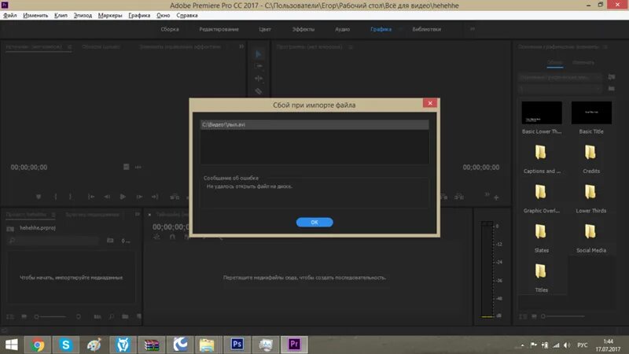Expand the workspace overflow chevron
This screenshot has height=354, width=629.
473,29
